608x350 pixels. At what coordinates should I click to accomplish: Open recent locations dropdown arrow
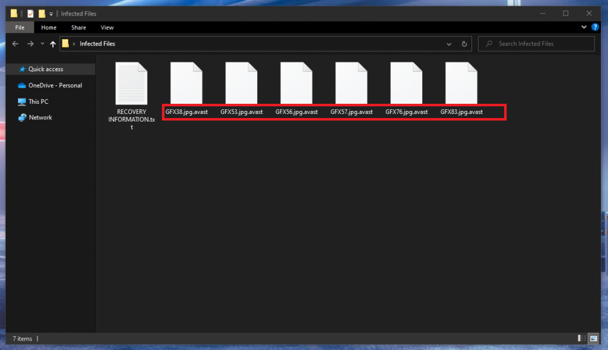[x=42, y=44]
